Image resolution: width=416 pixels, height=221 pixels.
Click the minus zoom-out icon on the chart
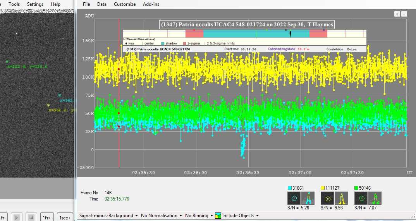pos(404,14)
